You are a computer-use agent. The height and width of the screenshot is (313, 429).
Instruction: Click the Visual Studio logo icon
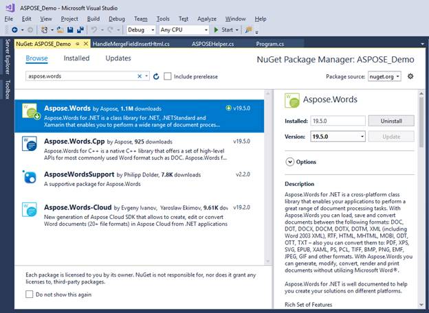pyautogui.click(x=10, y=8)
